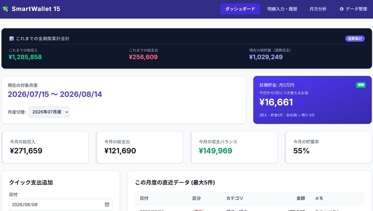This screenshot has width=373, height=211.
Task: Click the 日付 date input field
Action: coord(61,204)
